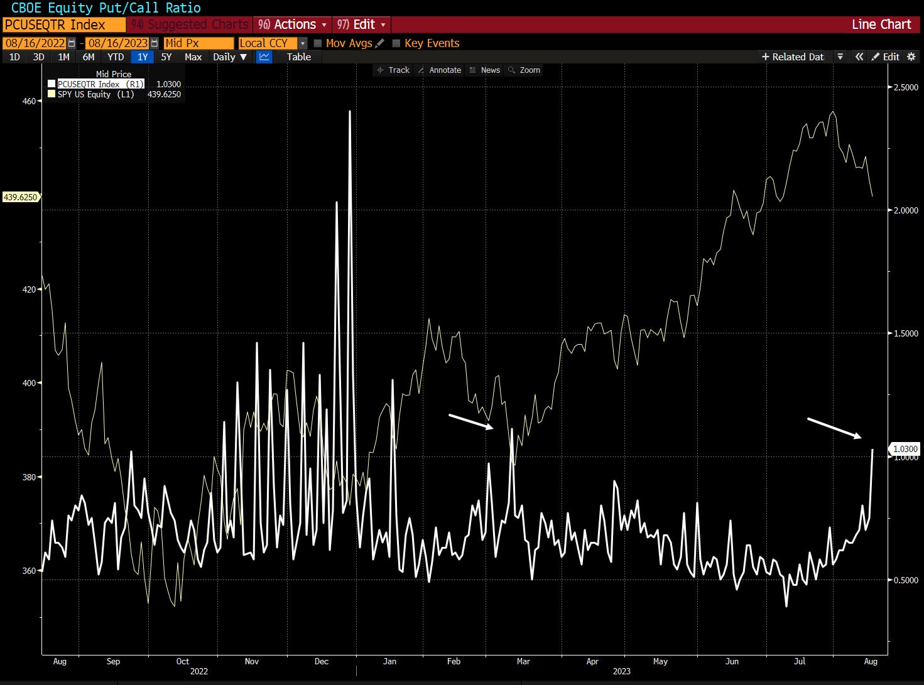Image resolution: width=924 pixels, height=685 pixels.
Task: Switch range to 1M
Action: coord(63,57)
